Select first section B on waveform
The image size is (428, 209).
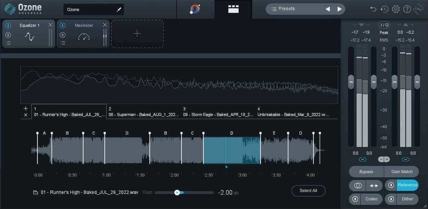(x=67, y=133)
